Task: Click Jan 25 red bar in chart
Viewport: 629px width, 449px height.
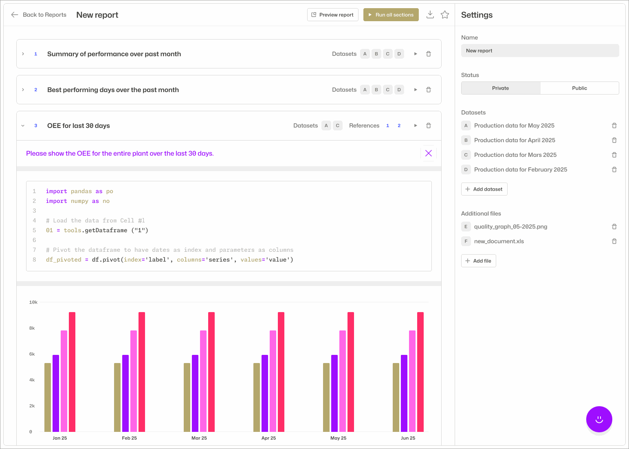Action: (x=72, y=372)
